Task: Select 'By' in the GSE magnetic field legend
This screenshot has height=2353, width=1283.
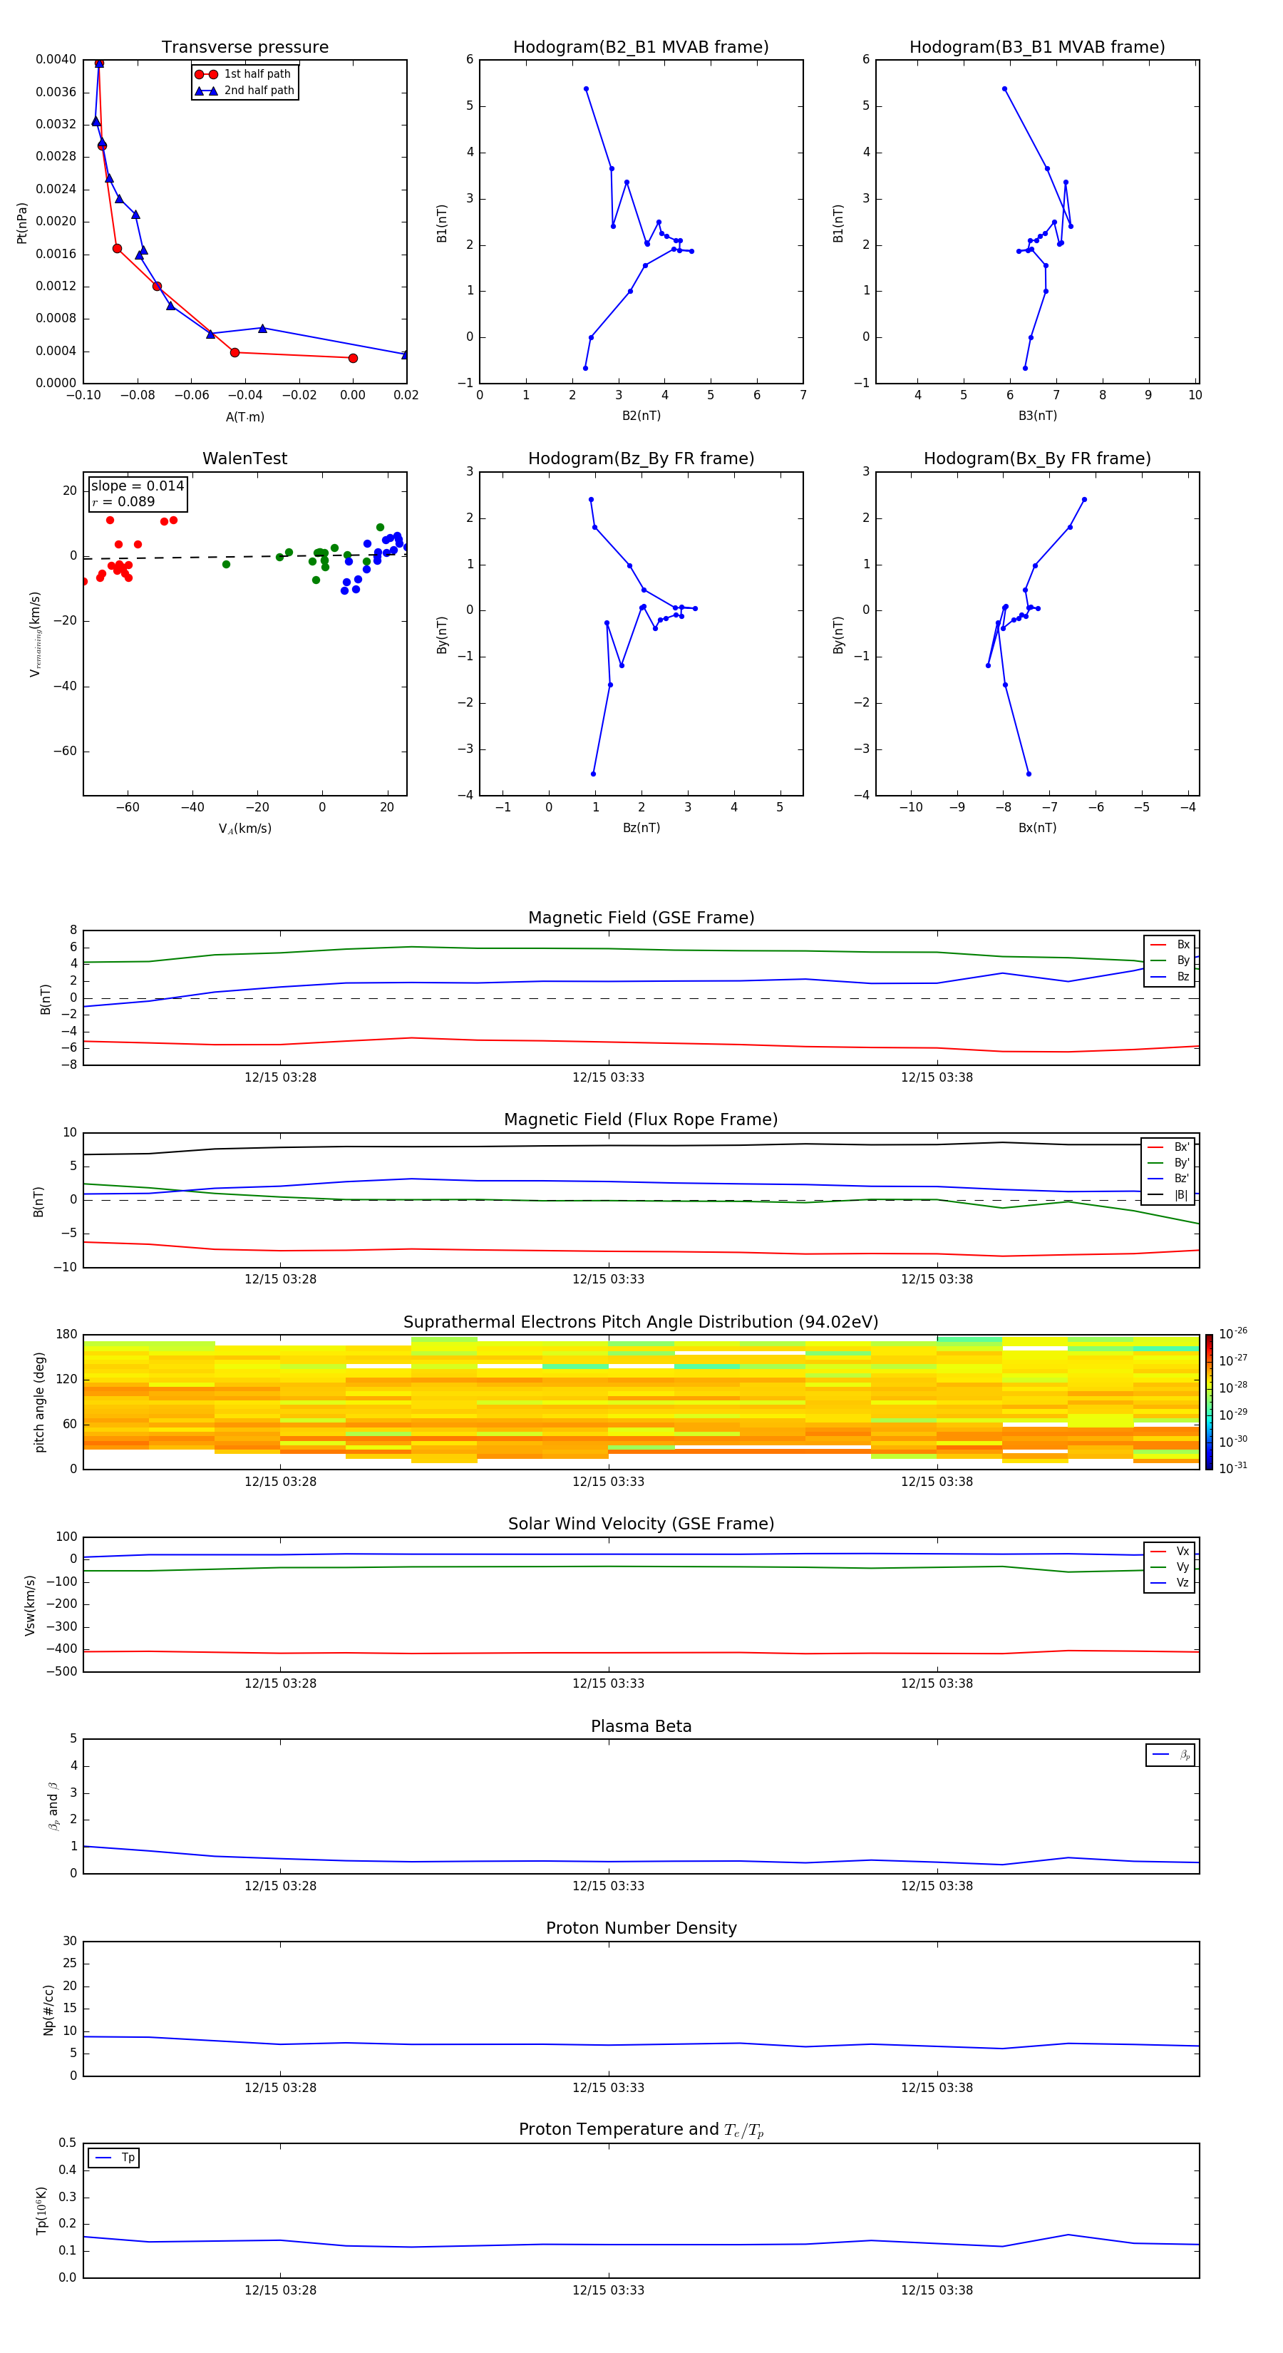Action: click(x=1170, y=960)
